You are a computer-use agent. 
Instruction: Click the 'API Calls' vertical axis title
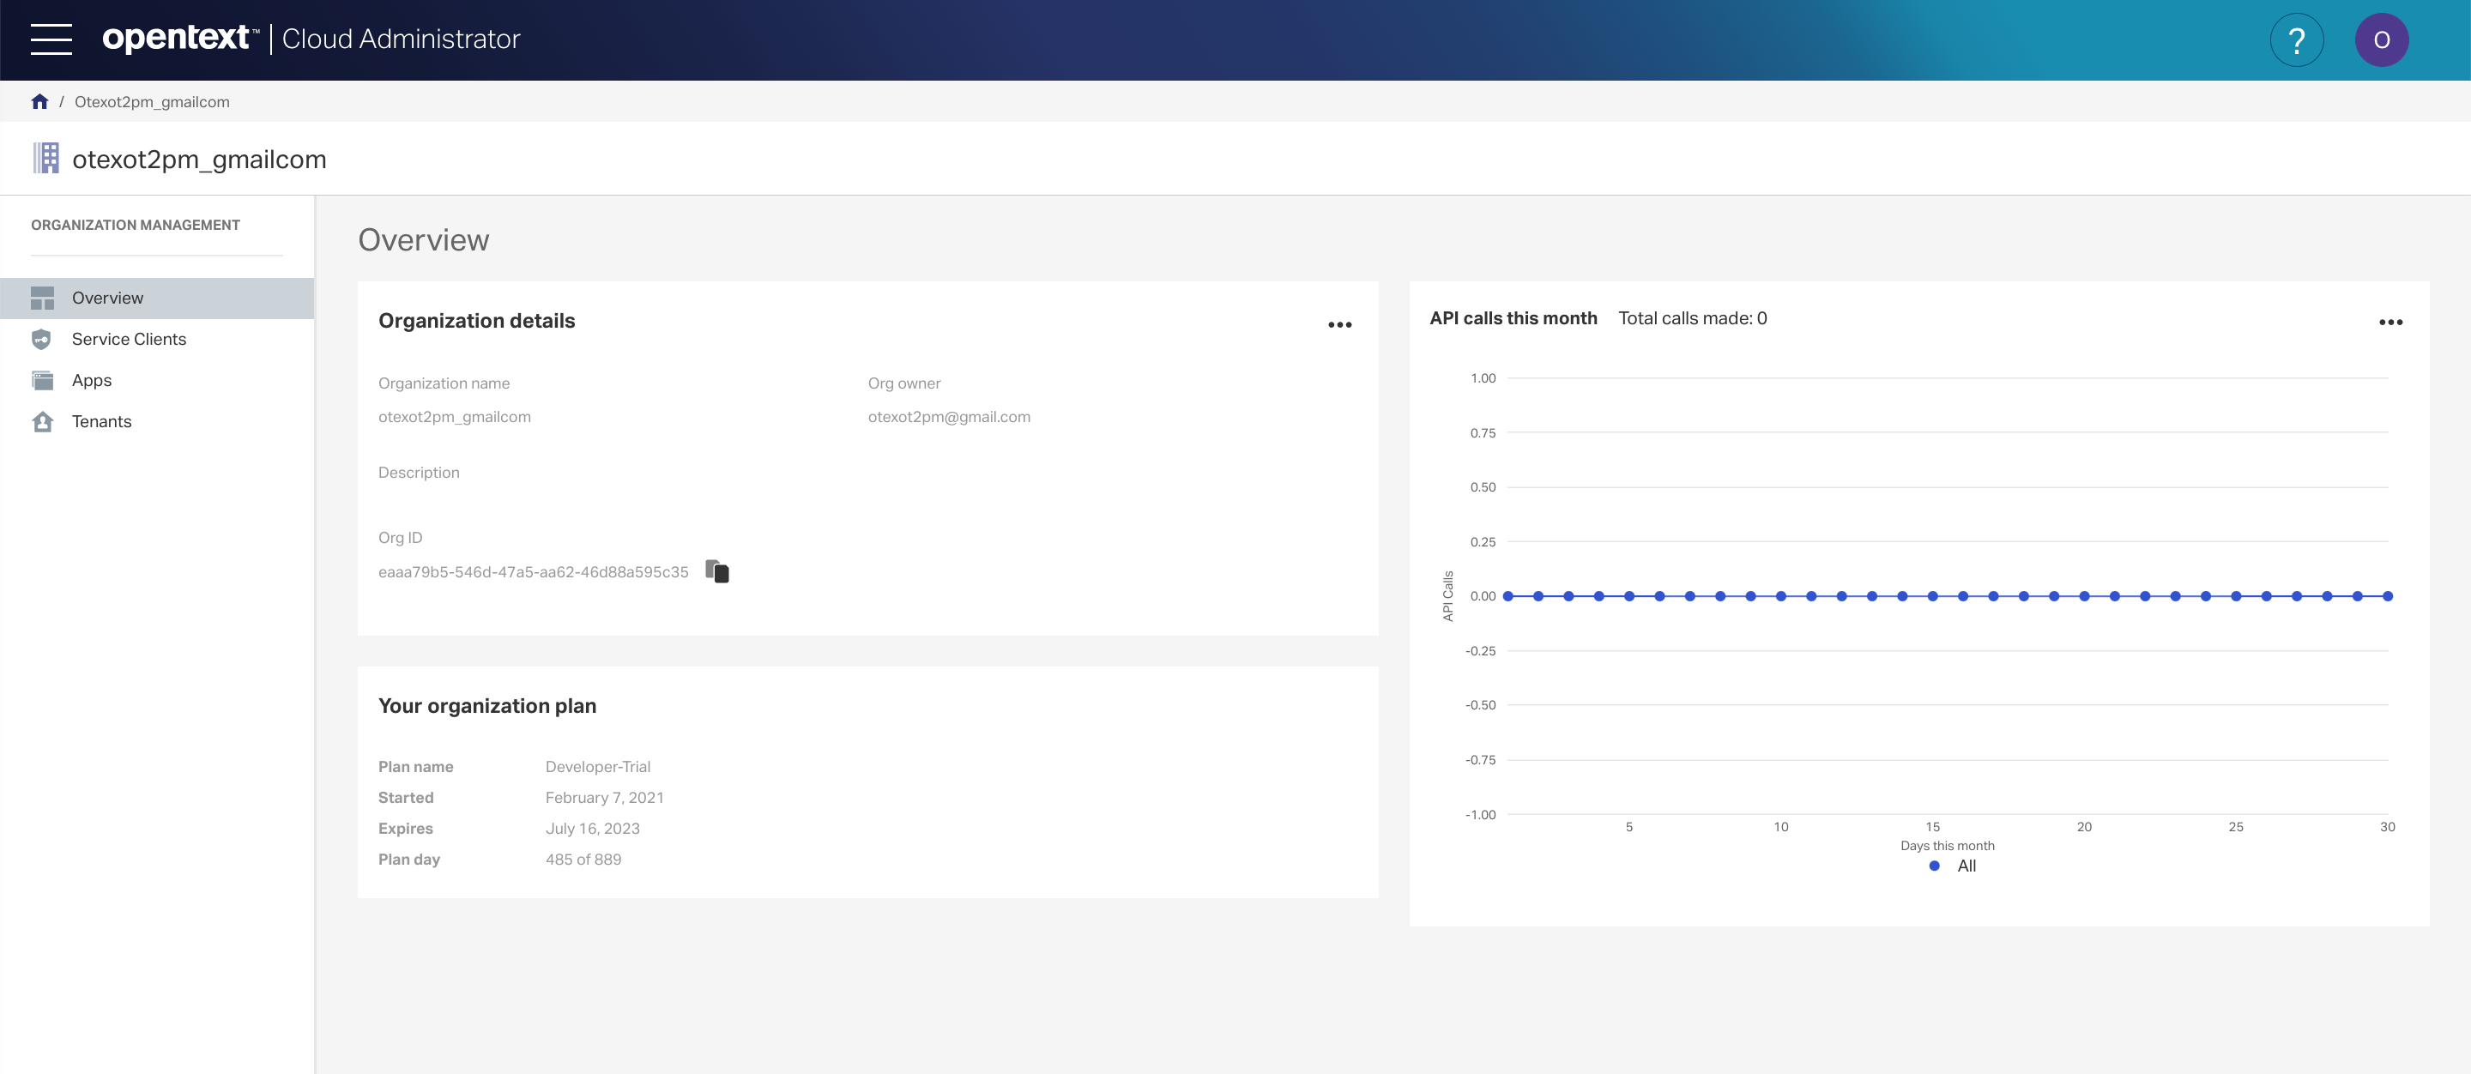(x=1447, y=595)
